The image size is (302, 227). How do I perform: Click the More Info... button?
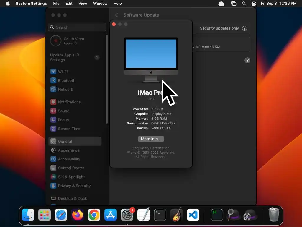pos(151,139)
